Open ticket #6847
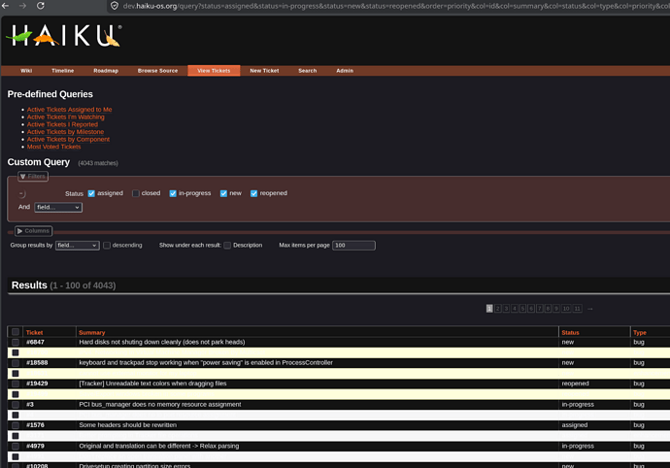Viewport: 670px width, 468px height. coord(35,343)
